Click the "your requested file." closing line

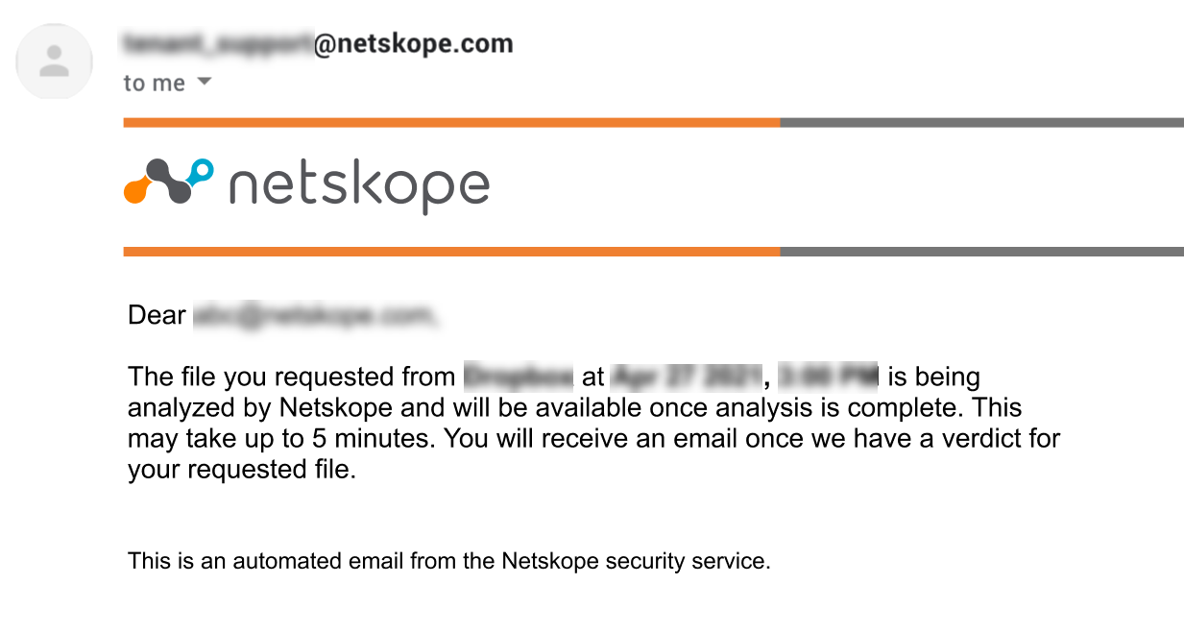tap(242, 471)
